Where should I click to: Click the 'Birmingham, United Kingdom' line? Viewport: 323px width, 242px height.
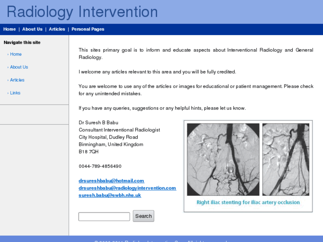[x=111, y=145]
